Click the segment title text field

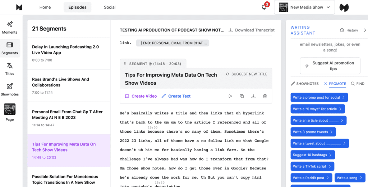click(x=171, y=79)
